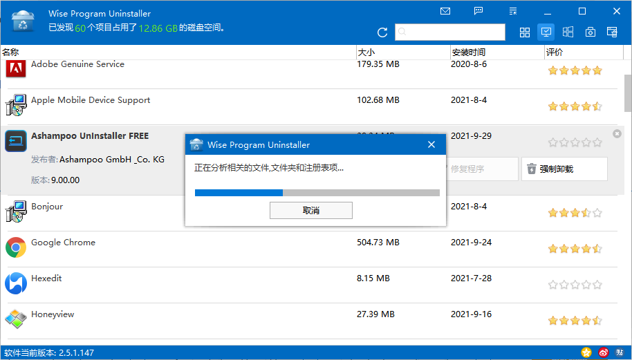Click the yellow star favorite icon in status bar
This screenshot has height=360, width=632.
tap(586, 353)
